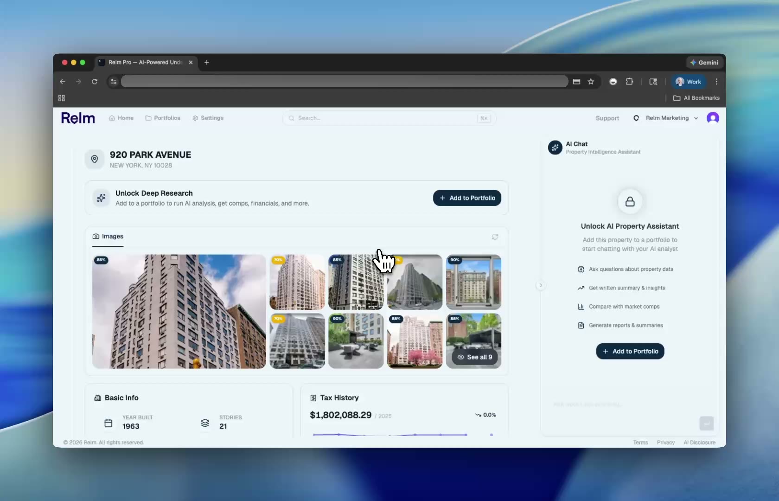Click the browser address bar
The height and width of the screenshot is (501, 779).
coord(344,82)
